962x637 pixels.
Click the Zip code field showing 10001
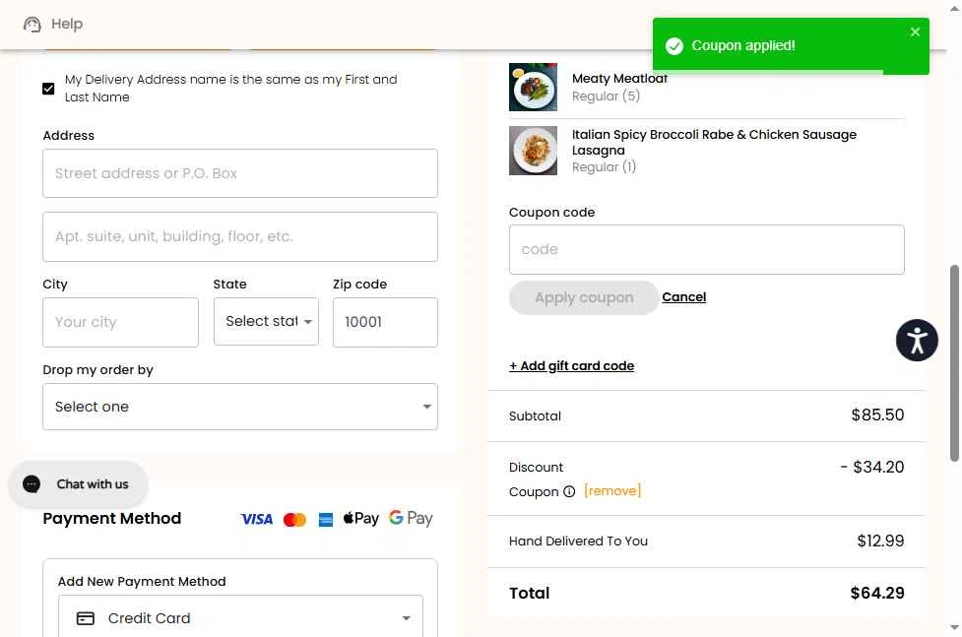tap(385, 322)
